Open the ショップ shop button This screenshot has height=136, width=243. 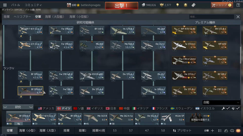[x=222, y=5]
